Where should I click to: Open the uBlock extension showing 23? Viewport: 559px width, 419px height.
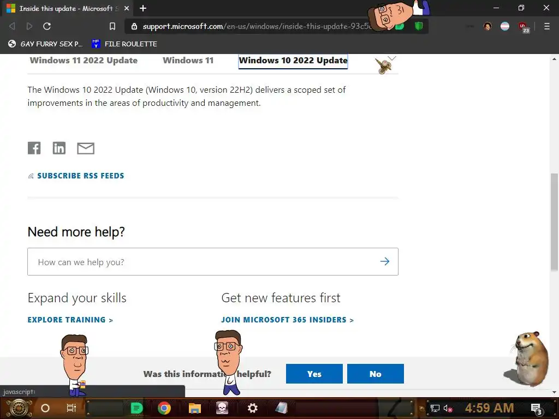(x=523, y=27)
